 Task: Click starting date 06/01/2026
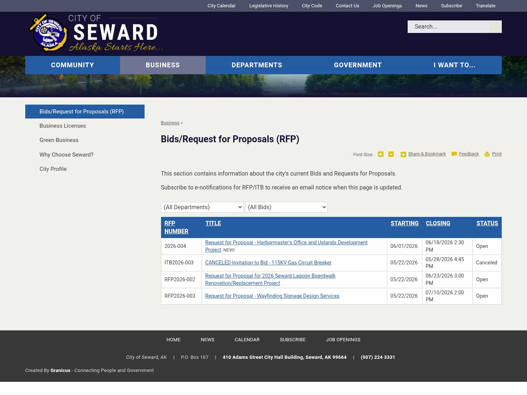(x=404, y=246)
